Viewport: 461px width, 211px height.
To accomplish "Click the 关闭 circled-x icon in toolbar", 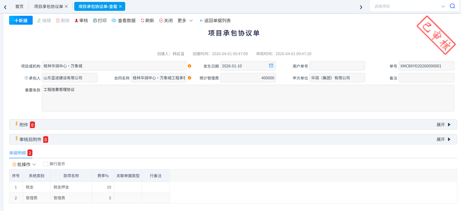I will tap(161, 21).
